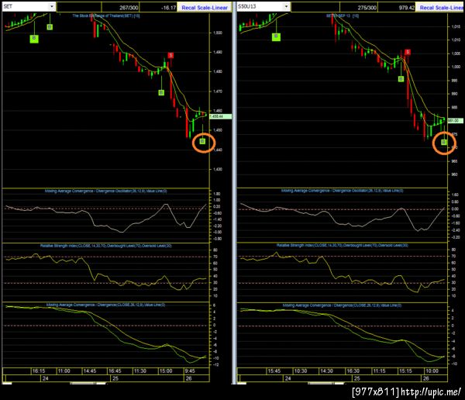Open the S50U13 symbol dropdown arrow
The image size is (465, 400).
286,6
